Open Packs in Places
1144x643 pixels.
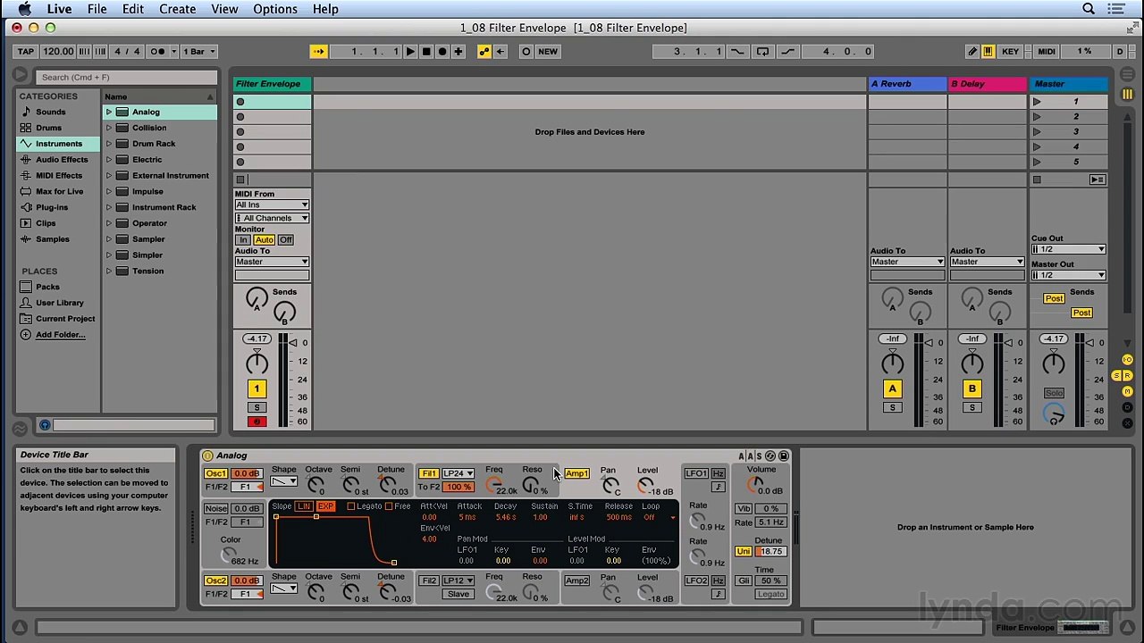coord(47,287)
